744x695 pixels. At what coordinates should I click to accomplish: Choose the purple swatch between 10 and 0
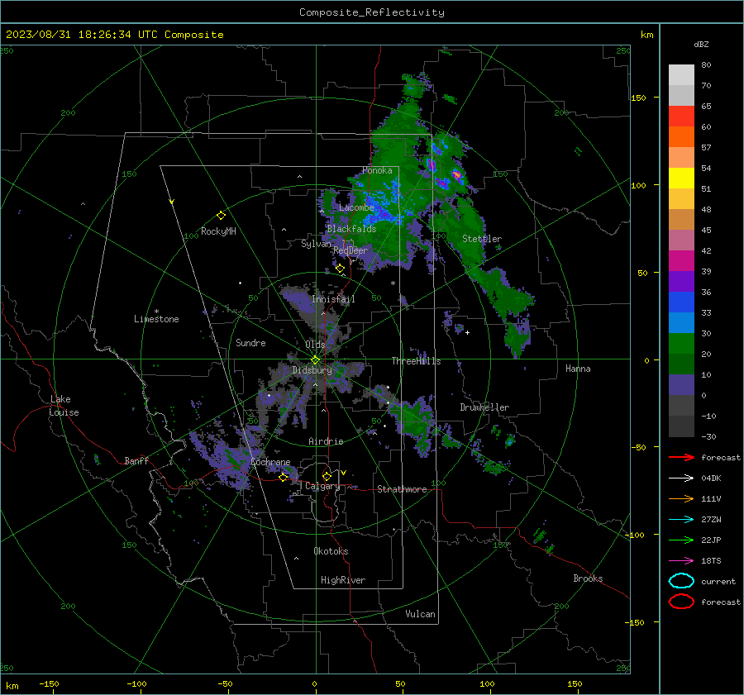click(x=681, y=385)
